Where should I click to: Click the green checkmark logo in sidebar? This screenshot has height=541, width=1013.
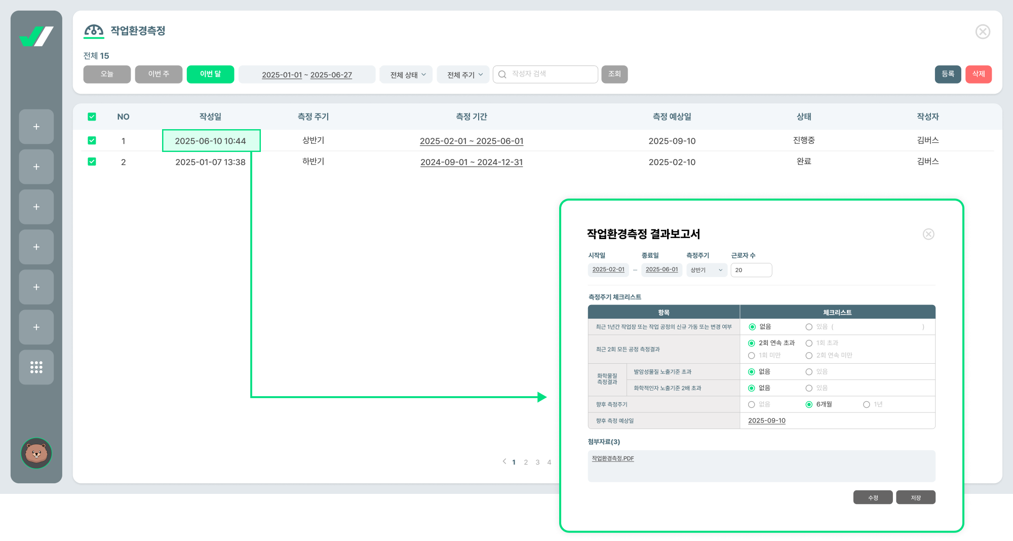click(36, 36)
